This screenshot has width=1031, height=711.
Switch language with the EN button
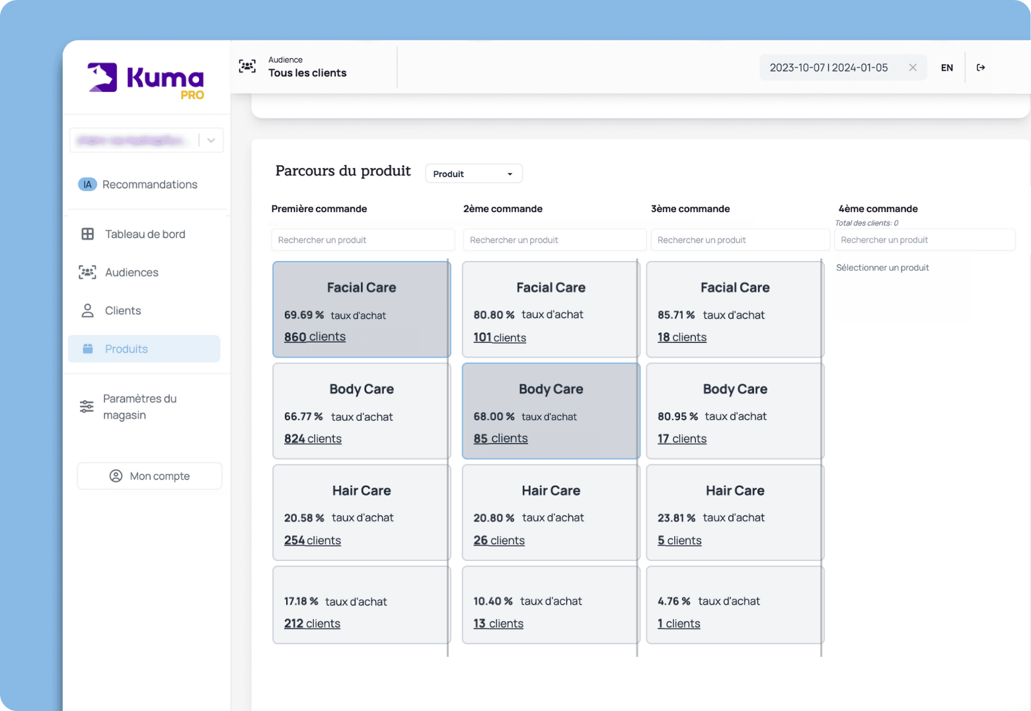947,67
